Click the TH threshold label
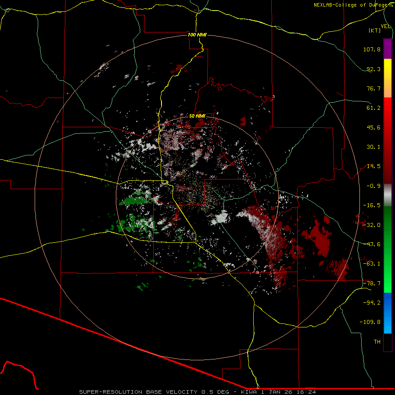This screenshot has height=395, width=395. point(377,342)
